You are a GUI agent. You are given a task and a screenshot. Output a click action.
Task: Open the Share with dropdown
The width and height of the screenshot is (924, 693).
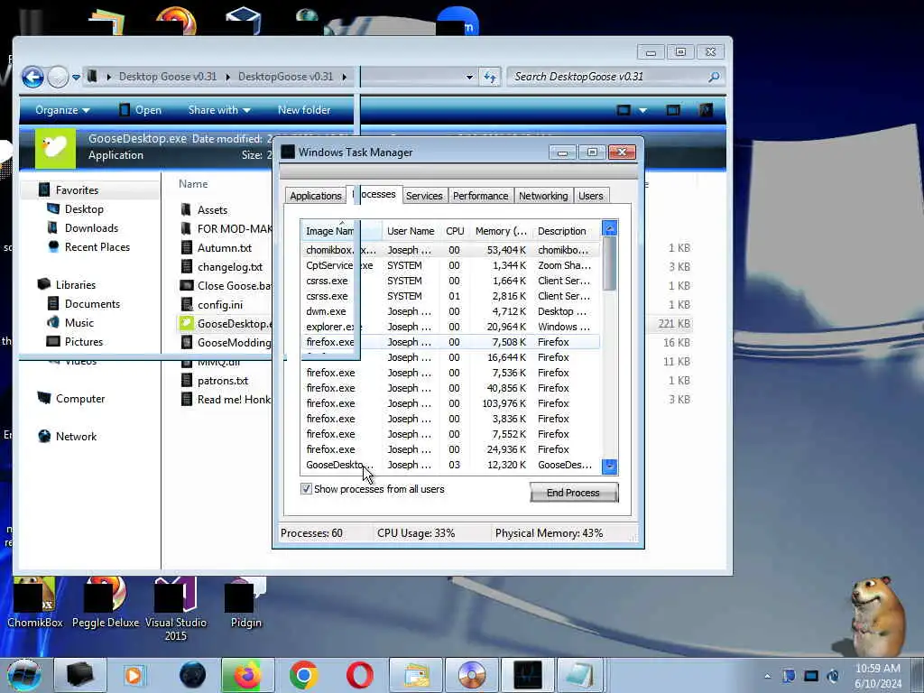[x=218, y=110]
